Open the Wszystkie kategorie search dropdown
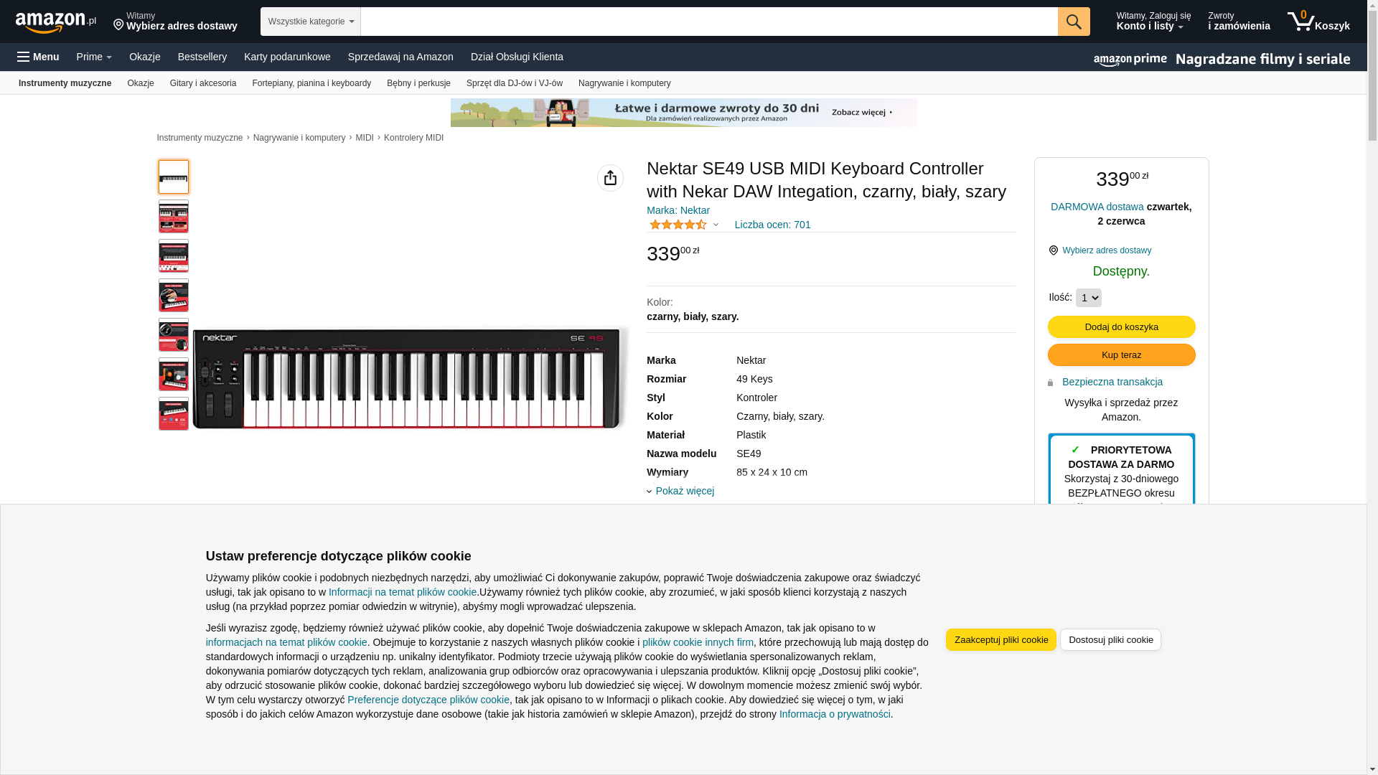Viewport: 1378px width, 775px height. [310, 22]
